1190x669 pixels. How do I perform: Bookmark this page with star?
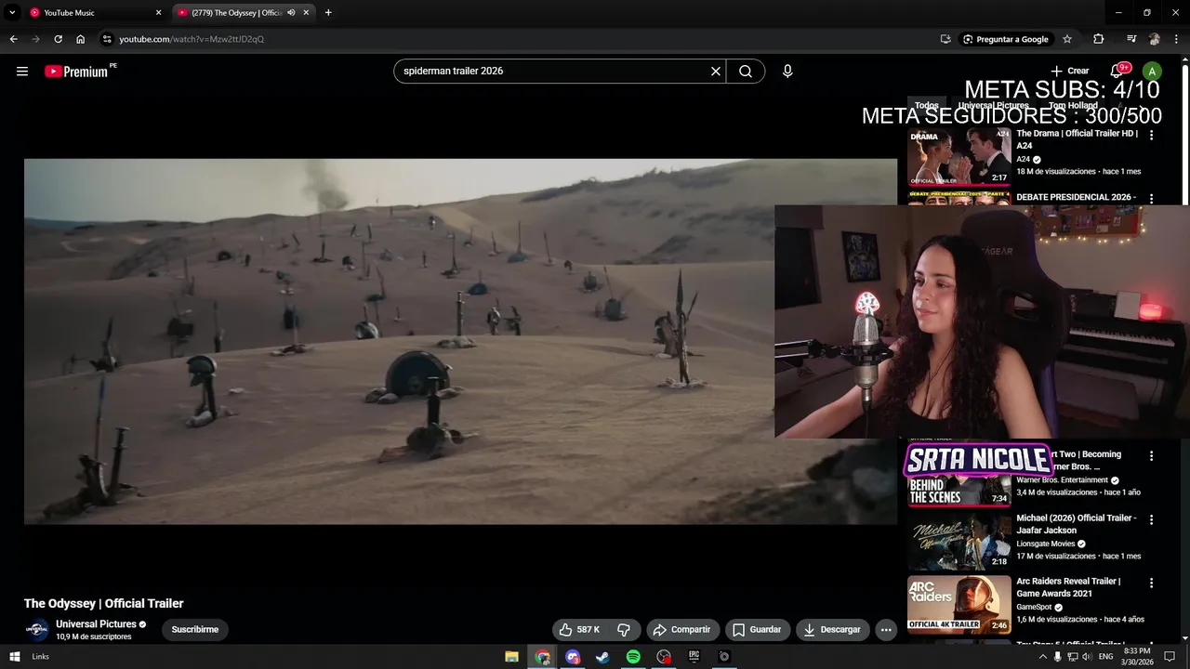(1067, 39)
